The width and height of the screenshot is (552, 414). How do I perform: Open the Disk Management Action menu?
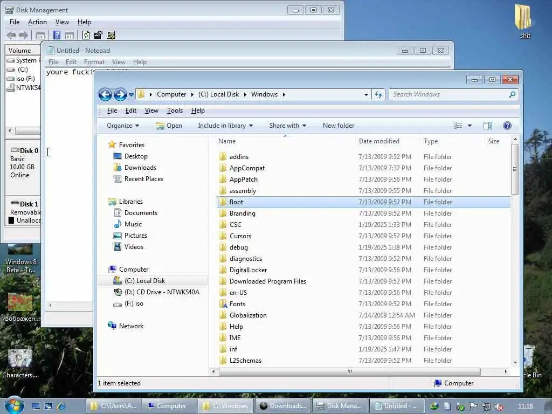coord(37,22)
